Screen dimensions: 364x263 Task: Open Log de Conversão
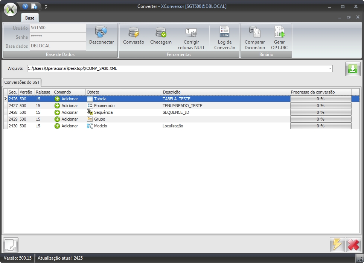click(x=224, y=33)
